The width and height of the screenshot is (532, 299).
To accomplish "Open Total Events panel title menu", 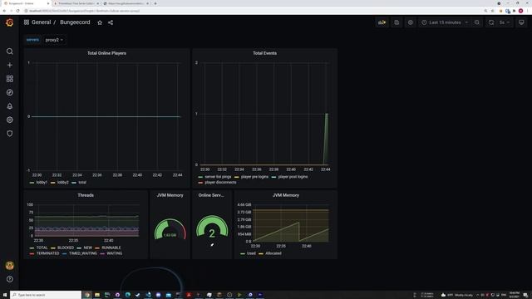I will (264, 53).
